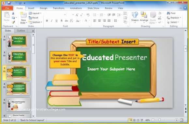This screenshot has width=189, height=124.
Task: Switch to the Insert tab
Action: (x=31, y=8)
